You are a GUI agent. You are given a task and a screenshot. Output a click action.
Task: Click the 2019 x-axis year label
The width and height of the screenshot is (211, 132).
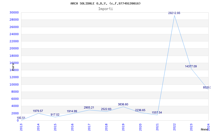(123, 127)
